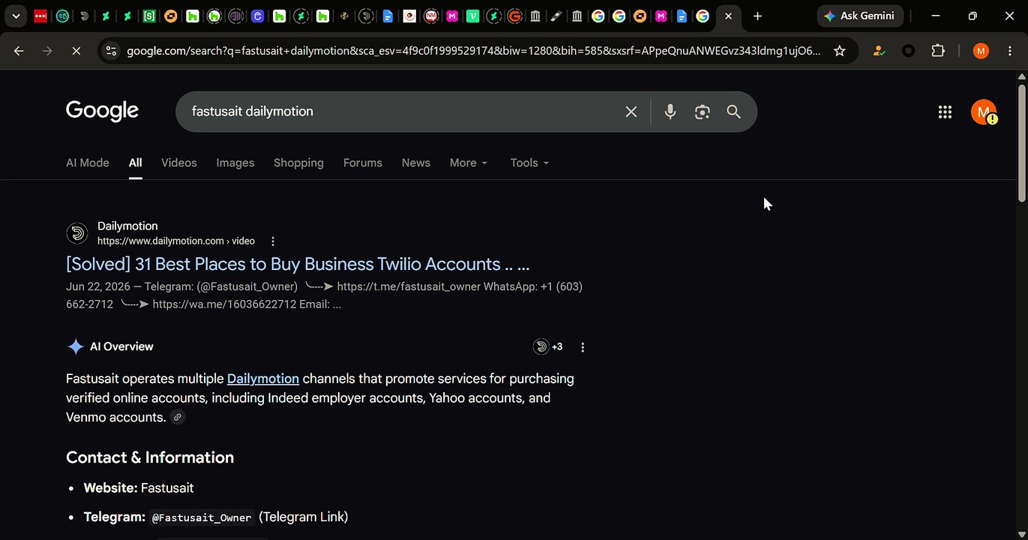Stop loading the page

tap(76, 51)
